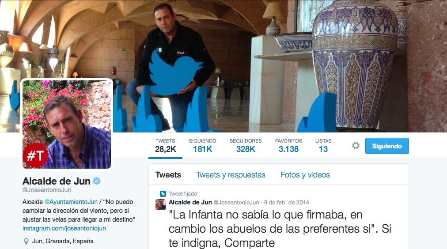Open the Siguiendo 181K following list
The height and width of the screenshot is (249, 447).
tap(203, 146)
